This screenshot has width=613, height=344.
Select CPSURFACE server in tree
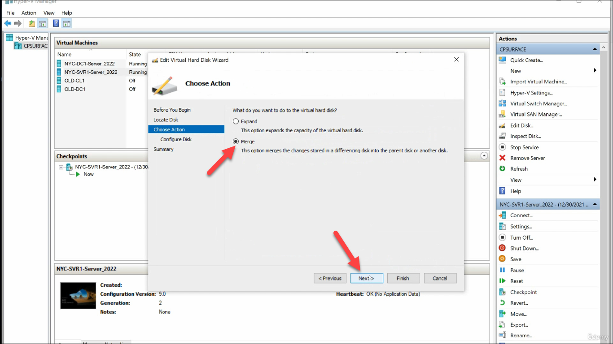(x=31, y=46)
